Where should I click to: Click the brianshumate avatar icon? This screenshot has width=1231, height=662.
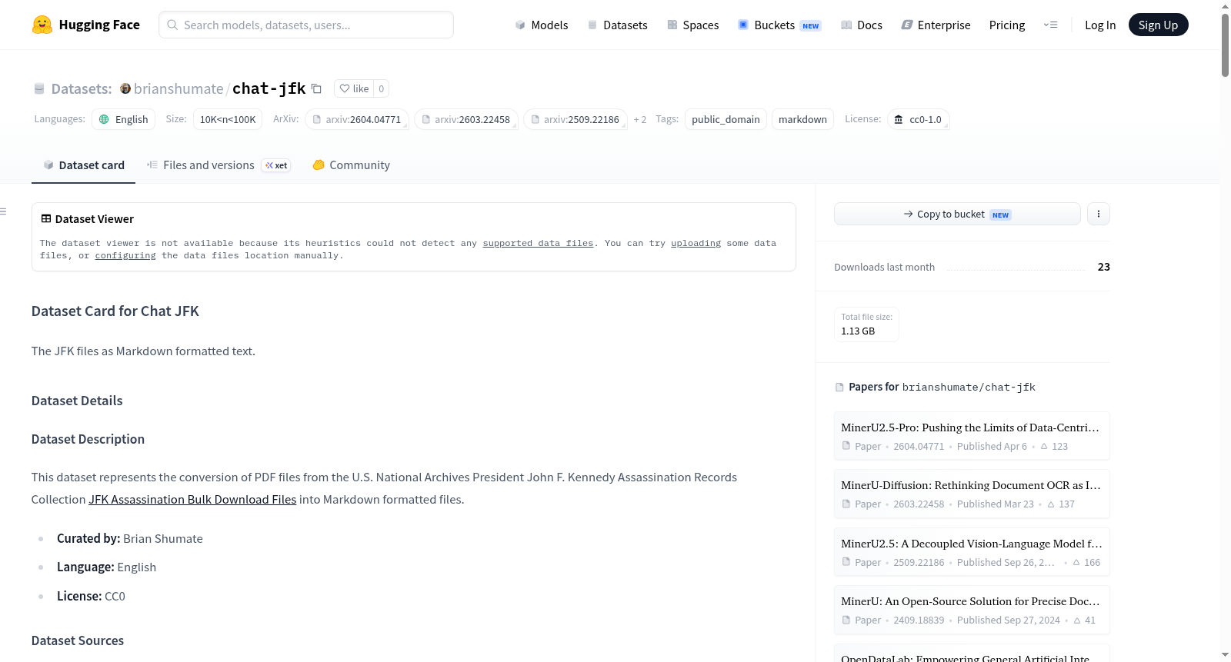(x=125, y=88)
